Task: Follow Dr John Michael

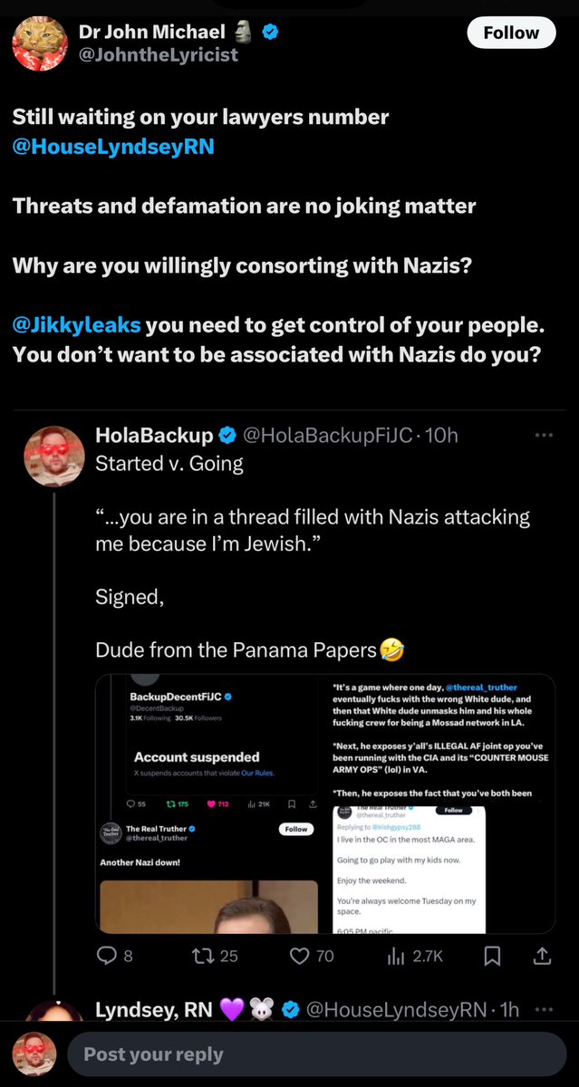Action: (511, 33)
